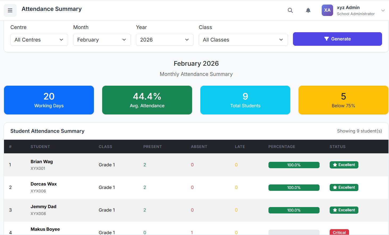Viewport: 389px width, 235px height.
Task: Expand the All Classes dropdown
Action: [243, 40]
